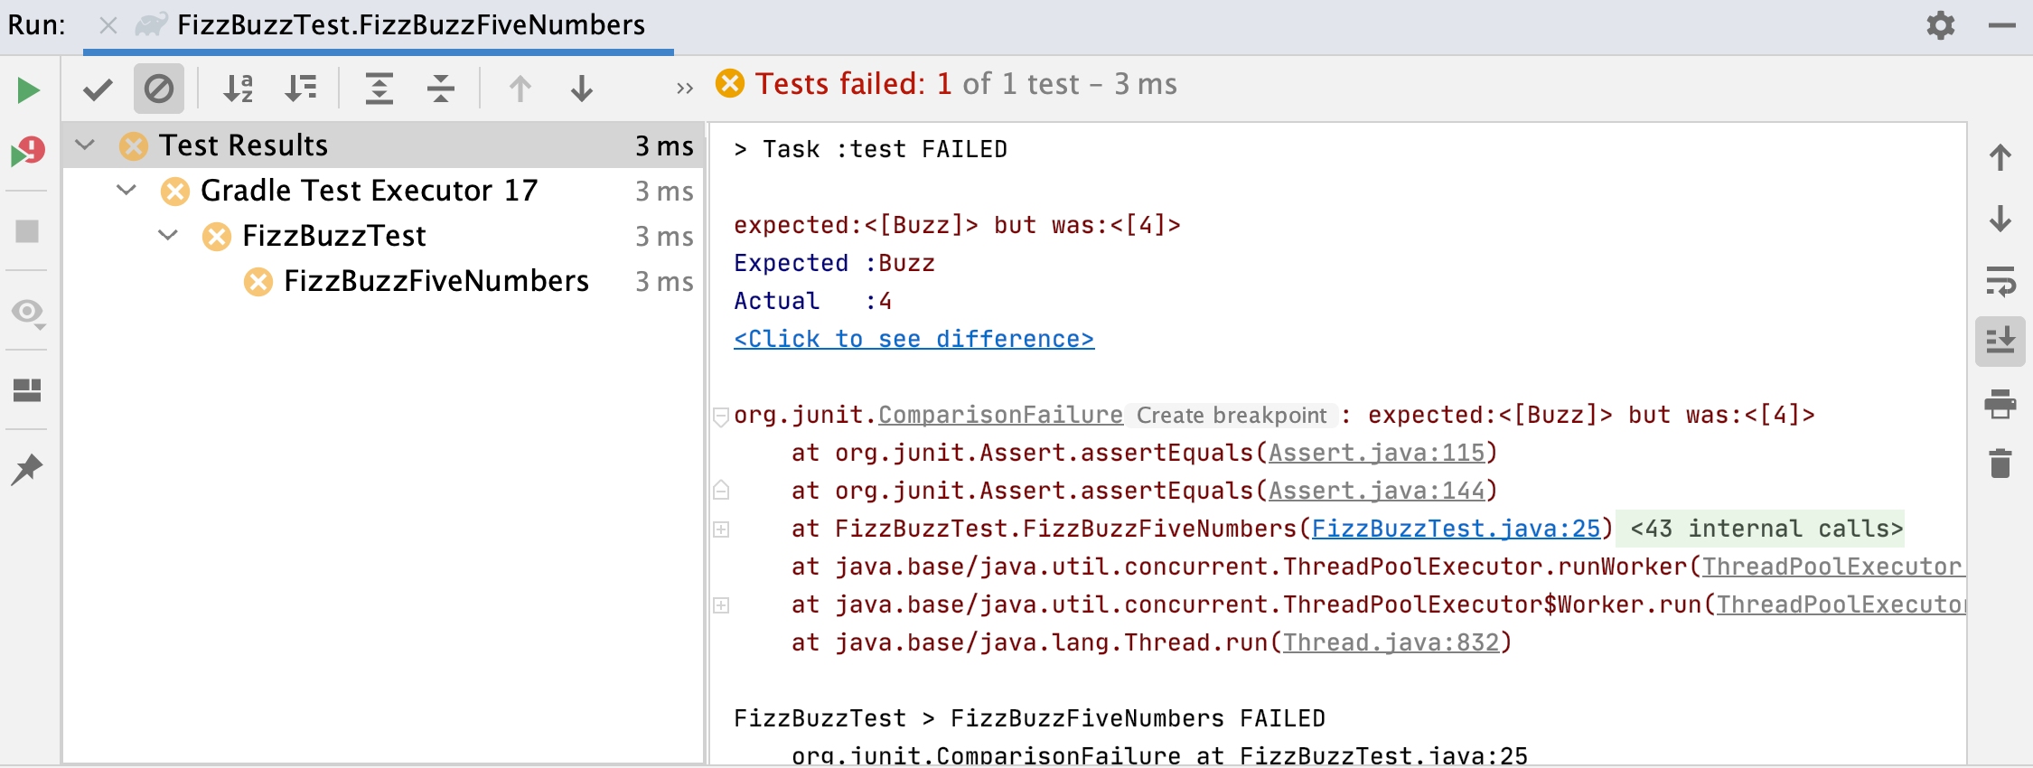Click the 'FizzBuzzTest > FizzBuzzFiveNumbers FAILED' line
Screen dimensions: 2033x768
1030,718
